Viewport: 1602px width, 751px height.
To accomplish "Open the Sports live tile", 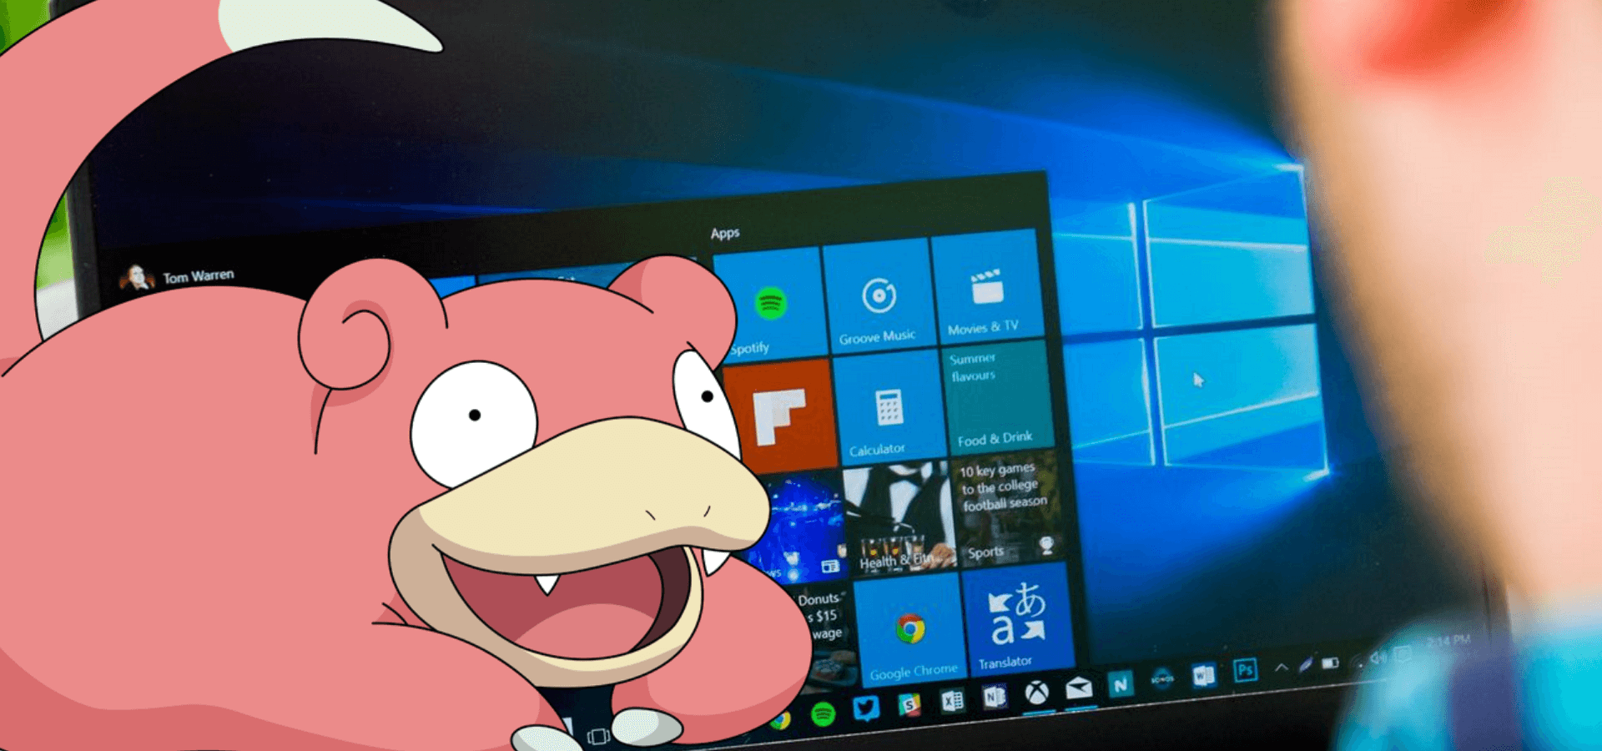I will click(x=1009, y=512).
